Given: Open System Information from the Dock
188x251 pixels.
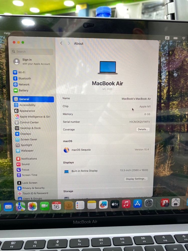Looking at the screenshot, I should click(x=176, y=202).
